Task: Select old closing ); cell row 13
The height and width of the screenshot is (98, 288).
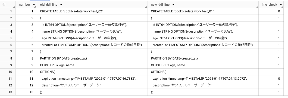Action: 92,92
